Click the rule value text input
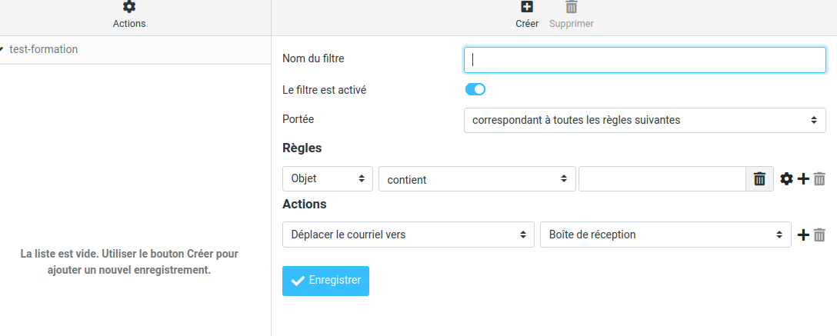This screenshot has width=837, height=336. coord(662,179)
